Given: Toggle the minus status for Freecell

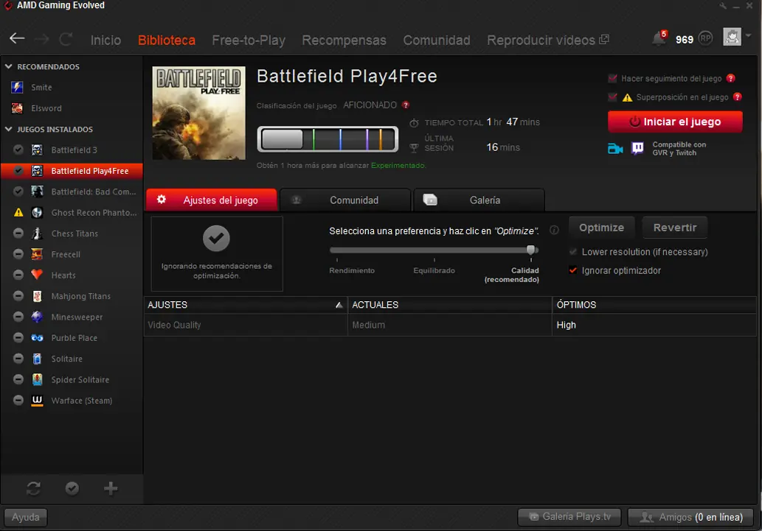Looking at the screenshot, I should [x=18, y=254].
